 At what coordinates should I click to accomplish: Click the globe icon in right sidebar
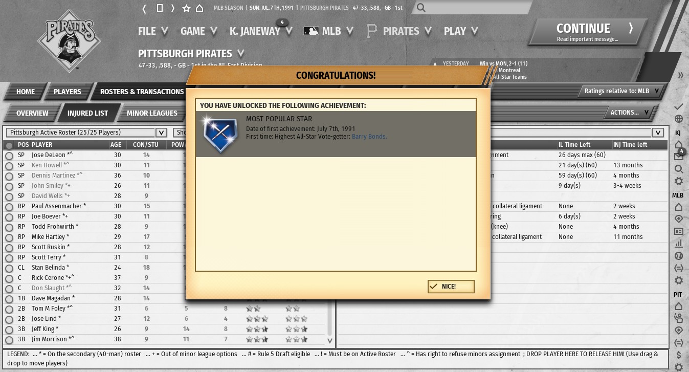coord(679,119)
